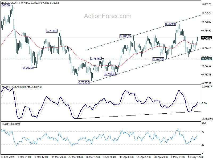
Task: Click the 0.76730 price axis level tag
Action: tap(207, 59)
